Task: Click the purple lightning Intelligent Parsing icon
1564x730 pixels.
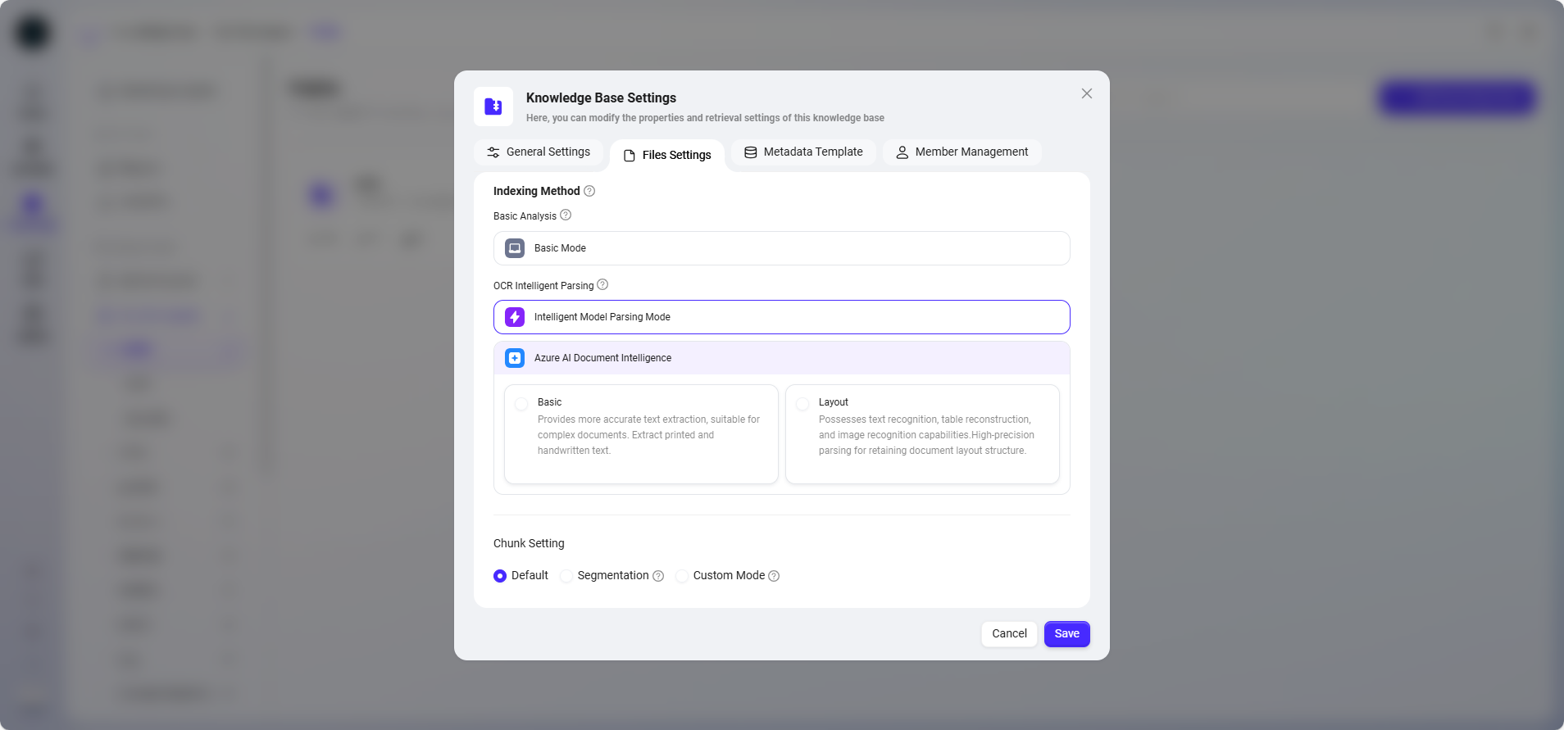Action: pos(515,317)
